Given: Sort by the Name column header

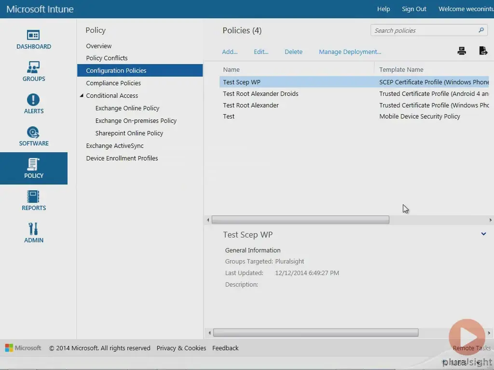Looking at the screenshot, I should [231, 69].
